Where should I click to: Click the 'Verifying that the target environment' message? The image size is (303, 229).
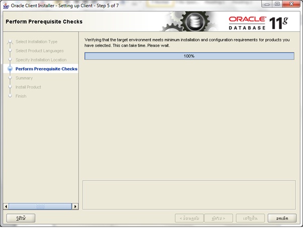pyautogui.click(x=187, y=43)
